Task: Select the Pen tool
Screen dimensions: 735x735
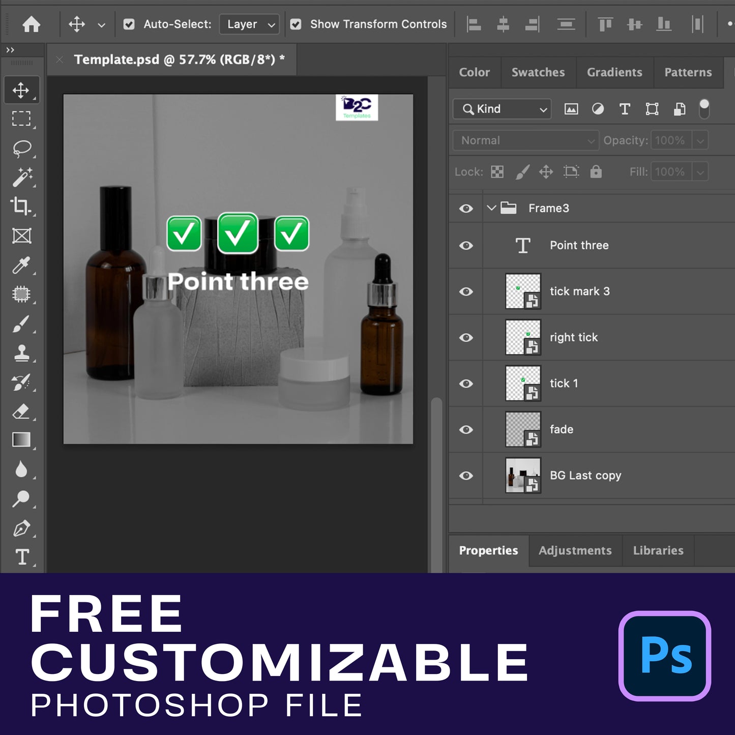Action: click(x=21, y=528)
